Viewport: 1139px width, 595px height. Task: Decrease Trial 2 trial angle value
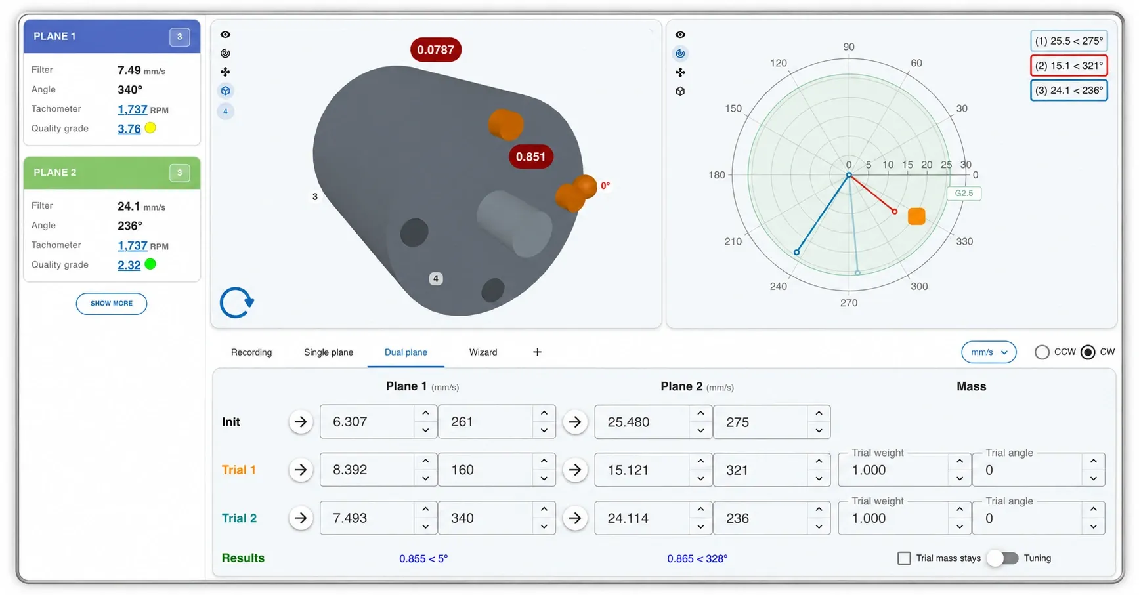click(1093, 526)
